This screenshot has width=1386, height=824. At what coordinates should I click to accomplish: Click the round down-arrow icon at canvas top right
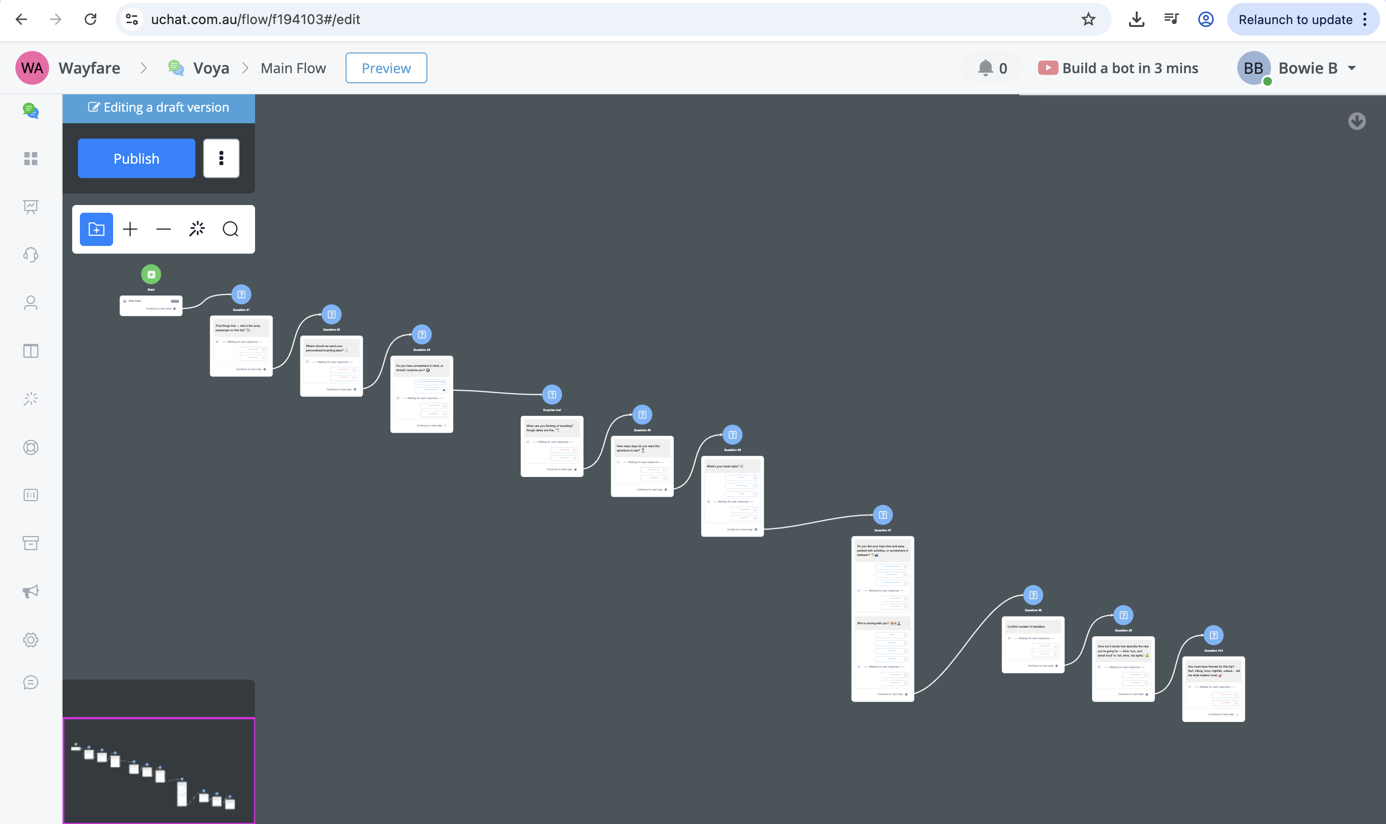(1357, 121)
